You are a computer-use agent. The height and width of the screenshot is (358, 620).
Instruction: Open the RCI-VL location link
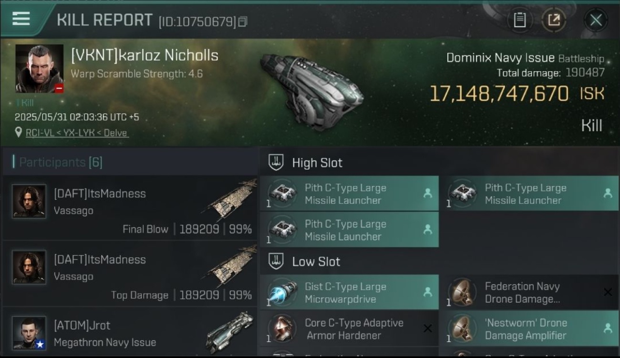point(77,133)
